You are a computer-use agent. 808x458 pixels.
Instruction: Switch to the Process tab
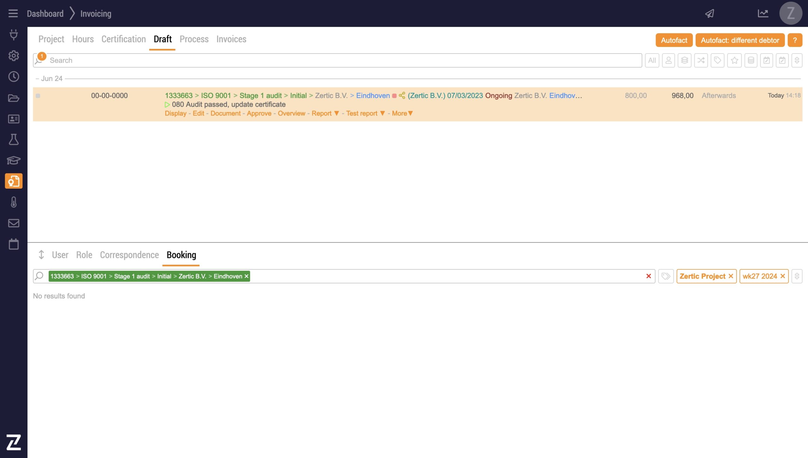[x=194, y=39]
